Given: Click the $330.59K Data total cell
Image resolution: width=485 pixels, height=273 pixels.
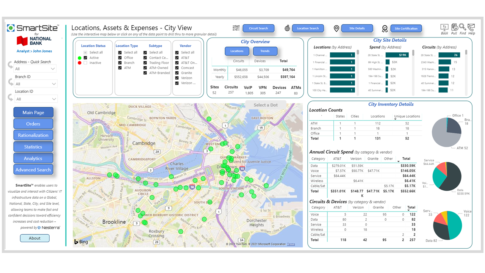Looking at the screenshot, I should (408, 166).
